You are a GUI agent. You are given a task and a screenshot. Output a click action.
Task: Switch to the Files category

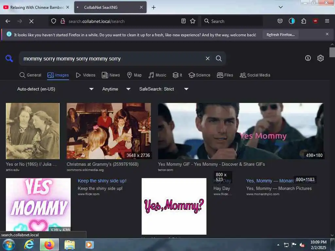225,75
